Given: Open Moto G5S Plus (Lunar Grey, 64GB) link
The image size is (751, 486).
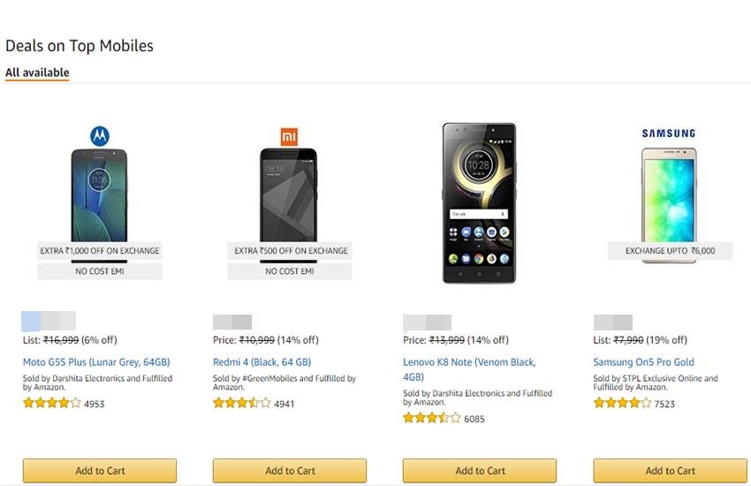Looking at the screenshot, I should [x=96, y=362].
